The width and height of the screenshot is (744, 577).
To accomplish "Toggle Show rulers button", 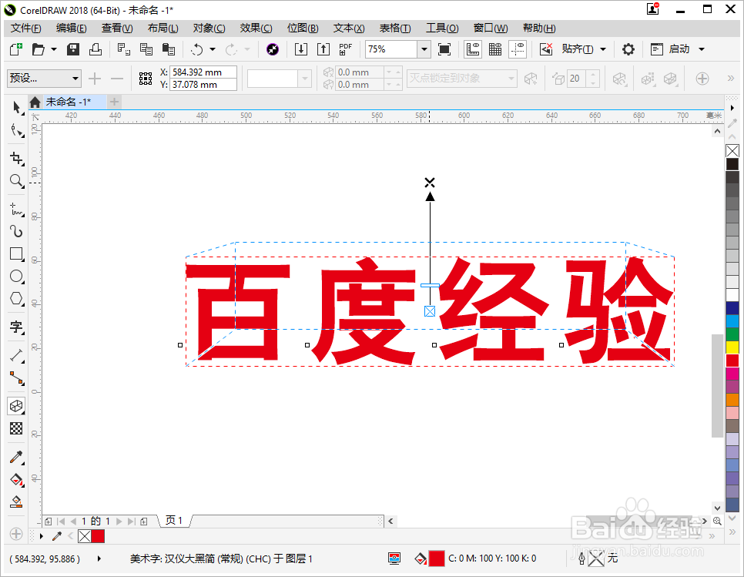I will click(x=473, y=49).
